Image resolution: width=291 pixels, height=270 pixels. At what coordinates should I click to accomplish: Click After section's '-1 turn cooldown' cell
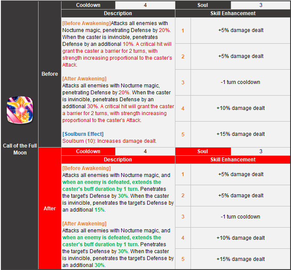241,217
